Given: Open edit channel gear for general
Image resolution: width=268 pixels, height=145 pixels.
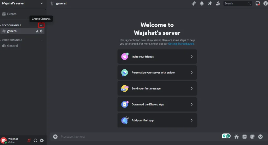Looking at the screenshot, I should point(41,31).
